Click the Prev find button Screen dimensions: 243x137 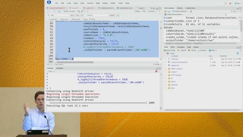[77, 15]
